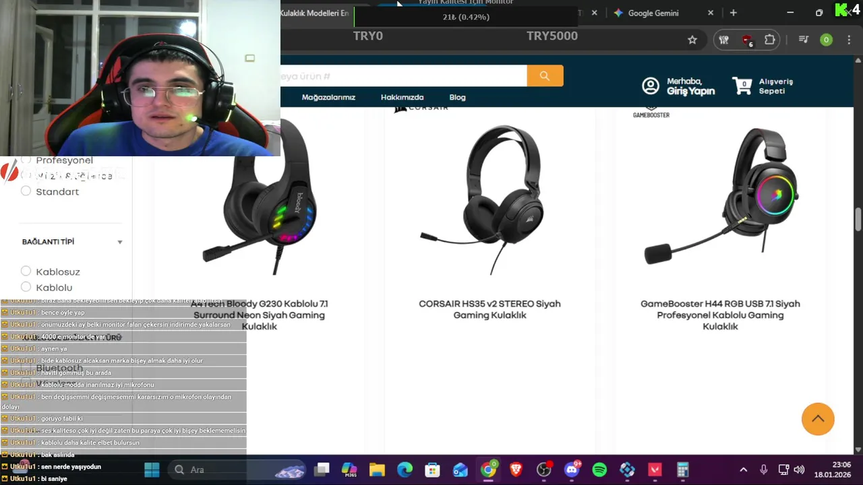
Task: Open the Windows Start menu
Action: [x=152, y=470]
